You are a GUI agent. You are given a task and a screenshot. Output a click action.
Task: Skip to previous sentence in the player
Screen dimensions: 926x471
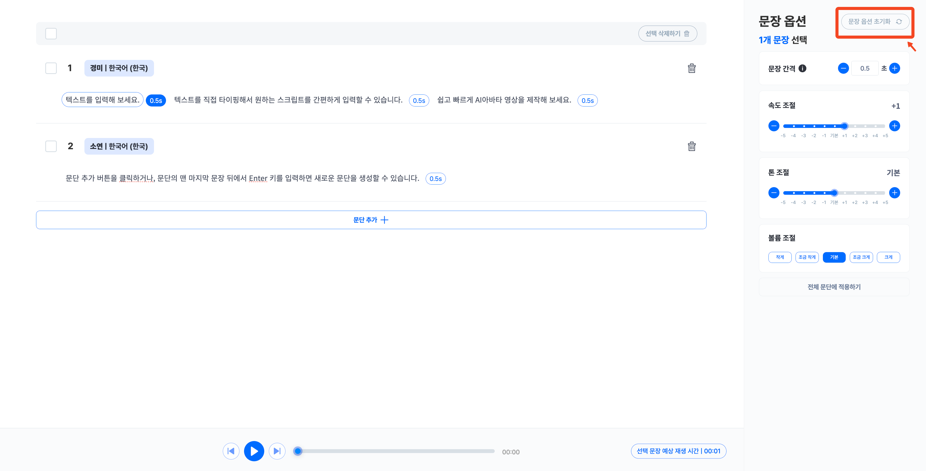(x=231, y=451)
